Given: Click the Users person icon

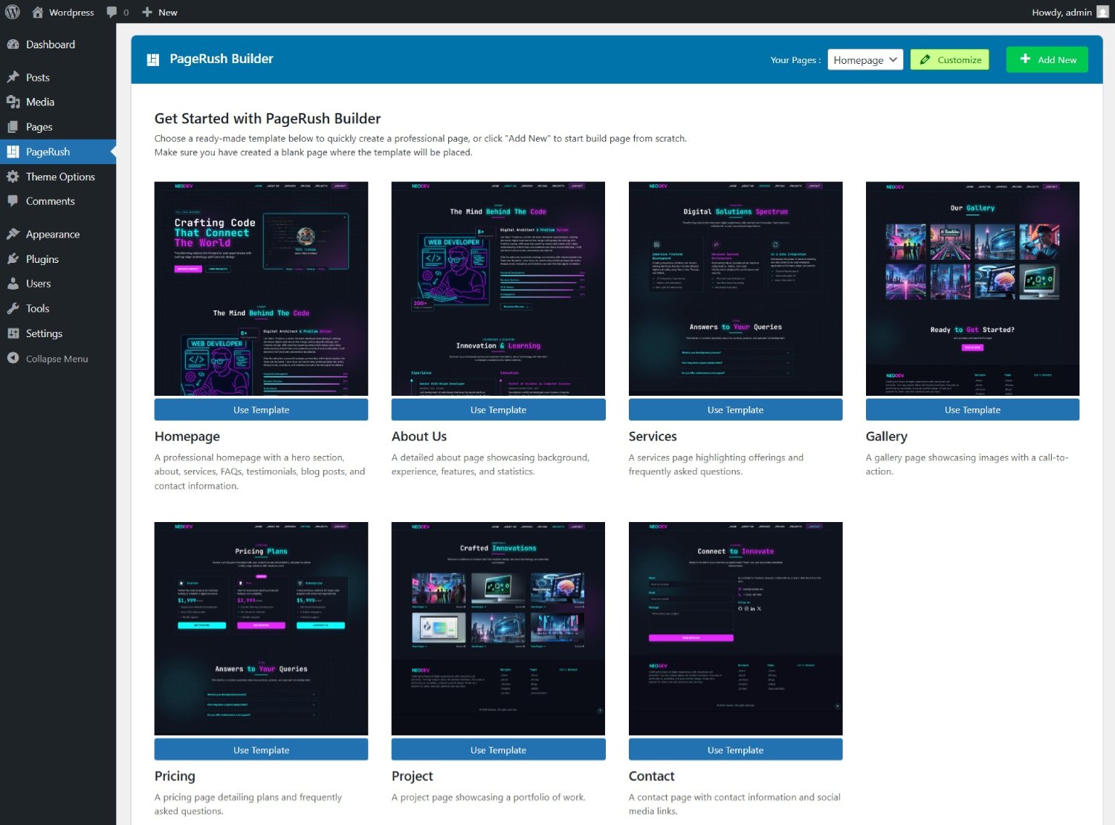Looking at the screenshot, I should [13, 284].
